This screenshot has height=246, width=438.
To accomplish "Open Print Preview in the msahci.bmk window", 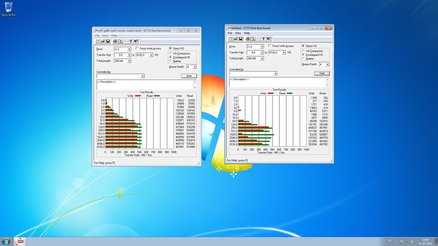I will 120,41.
